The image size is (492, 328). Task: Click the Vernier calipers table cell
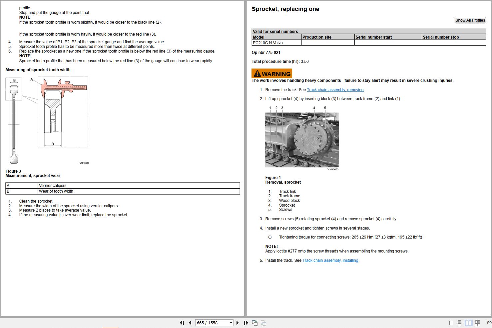(x=139, y=186)
